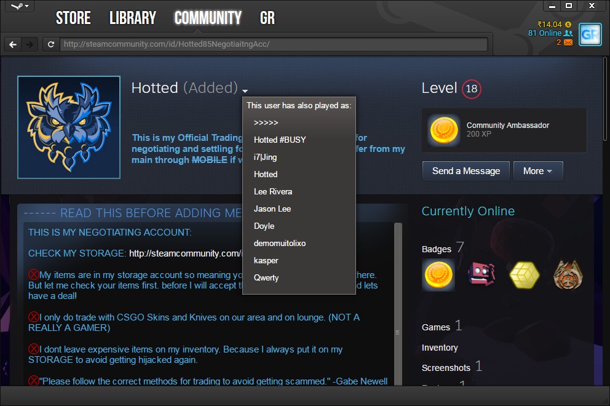Click the GR user avatar at top-right
The height and width of the screenshot is (406, 610).
[x=590, y=34]
